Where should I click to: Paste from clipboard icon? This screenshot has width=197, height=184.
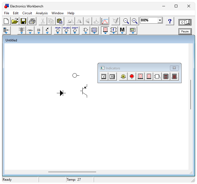pos(60,21)
